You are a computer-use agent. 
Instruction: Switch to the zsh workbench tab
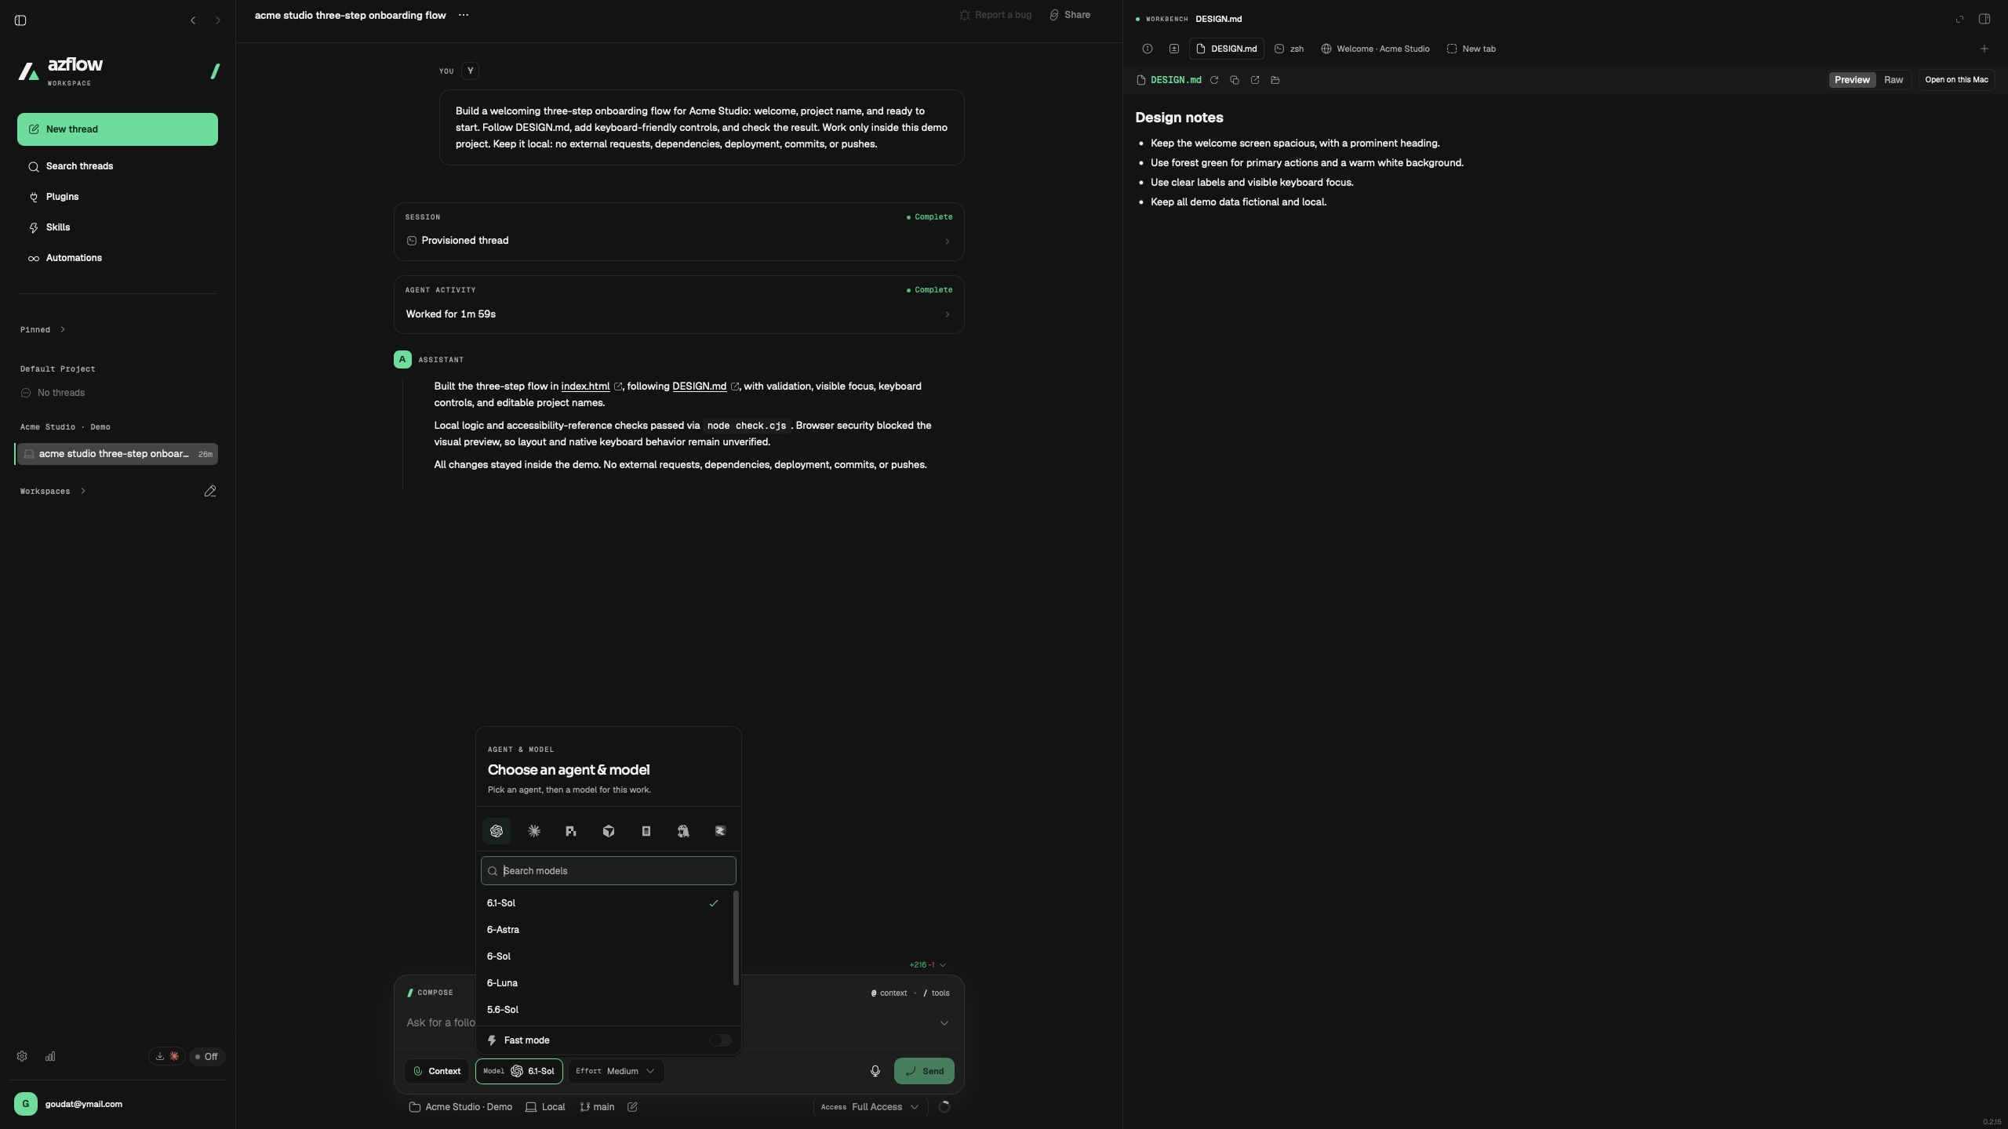[x=1290, y=49]
